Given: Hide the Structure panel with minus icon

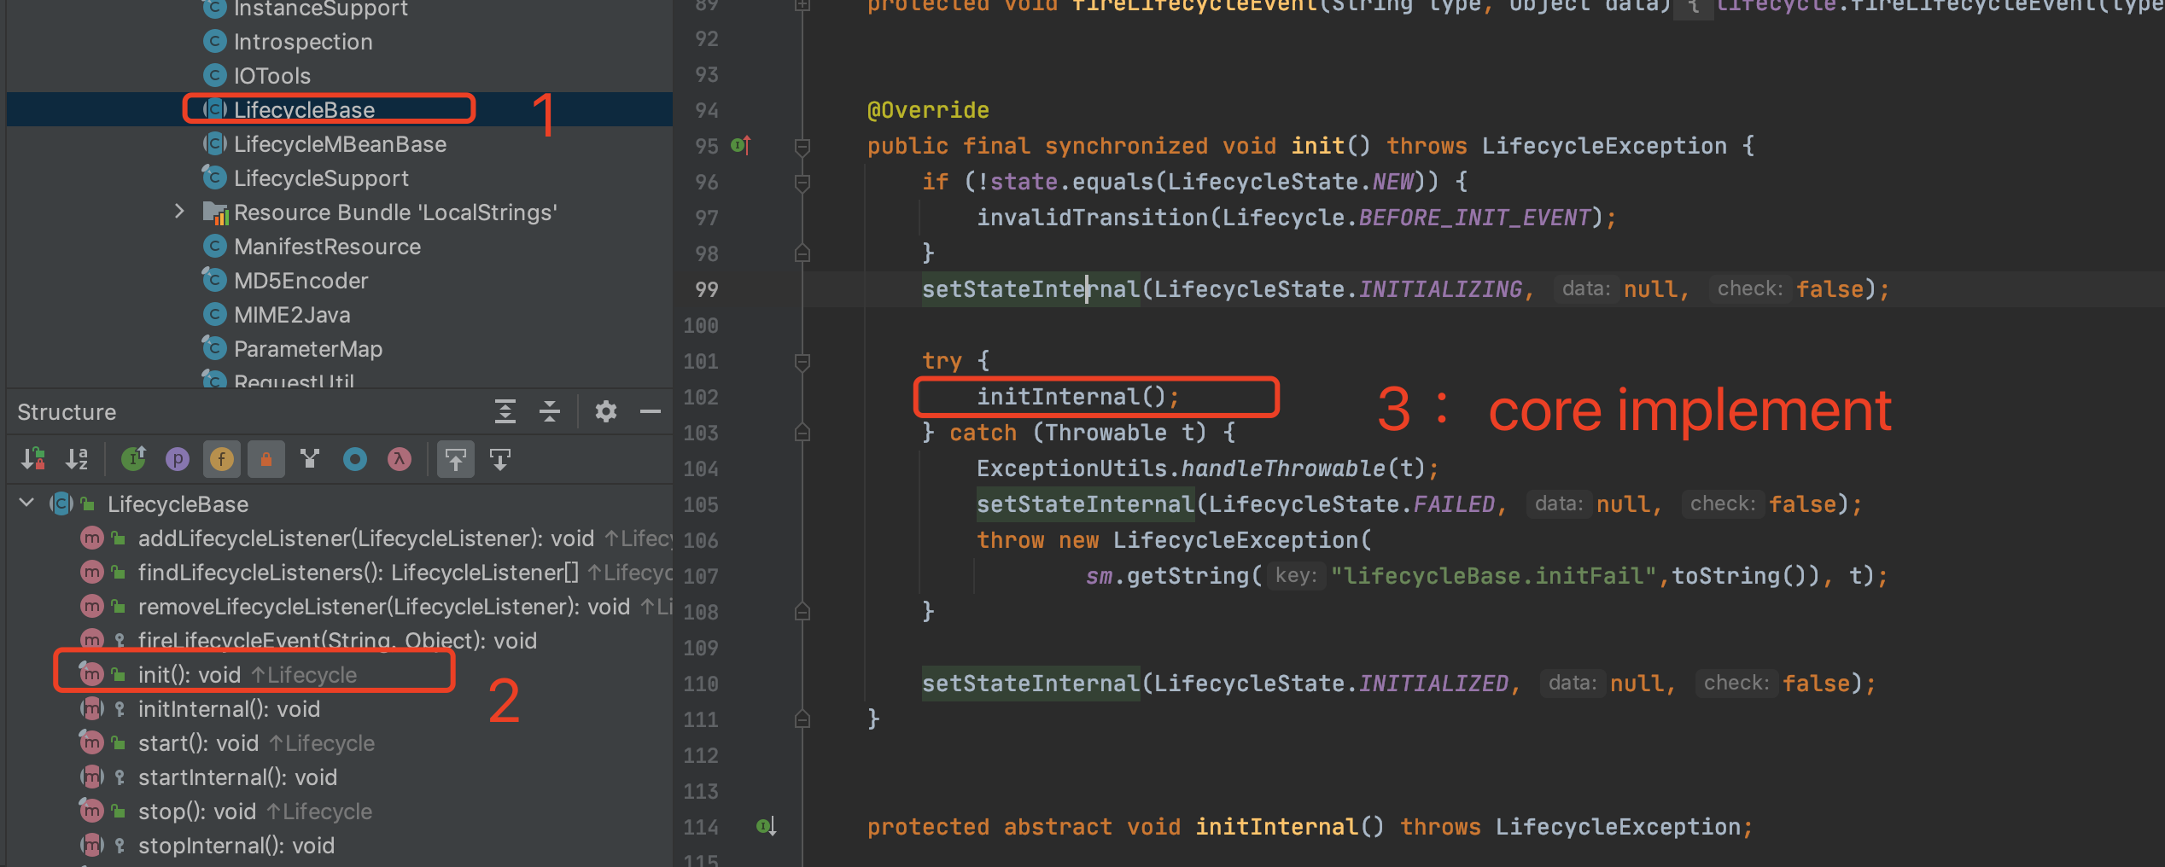Looking at the screenshot, I should [651, 411].
